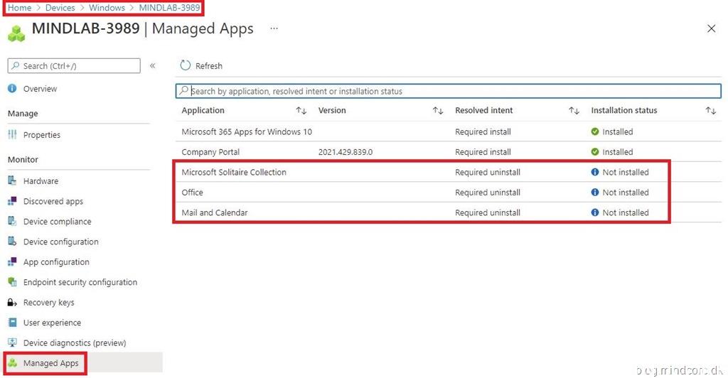Click the Overview info icon in sidebar
728x378 pixels.
click(12, 89)
